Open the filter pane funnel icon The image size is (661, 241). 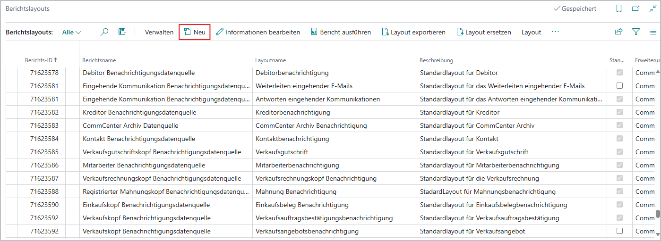click(x=636, y=32)
